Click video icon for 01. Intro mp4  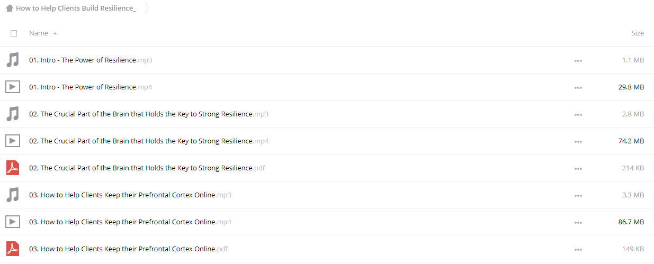tap(13, 87)
